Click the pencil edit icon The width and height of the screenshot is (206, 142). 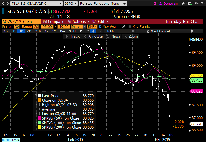click(x=124, y=27)
